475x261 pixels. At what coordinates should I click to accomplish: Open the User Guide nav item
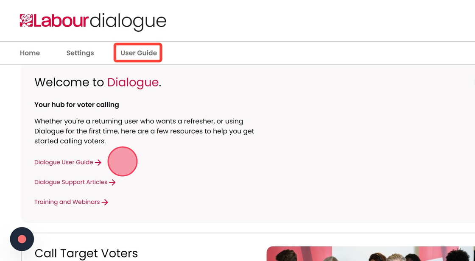138,53
